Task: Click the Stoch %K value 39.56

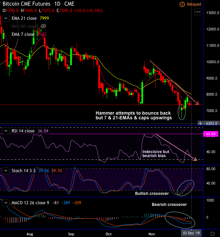Action: point(44,171)
